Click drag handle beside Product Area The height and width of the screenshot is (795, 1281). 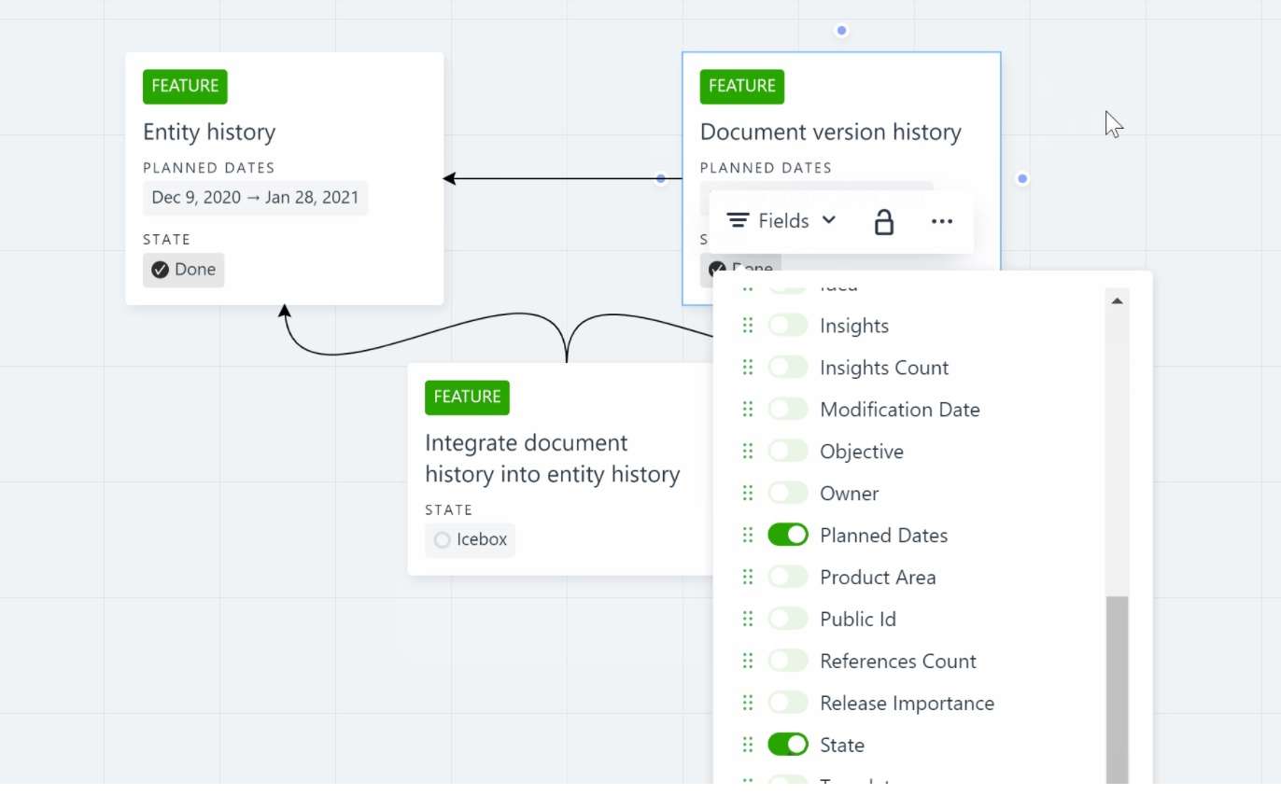click(747, 577)
